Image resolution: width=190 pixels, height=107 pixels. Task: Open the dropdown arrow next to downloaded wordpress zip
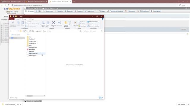20,104
